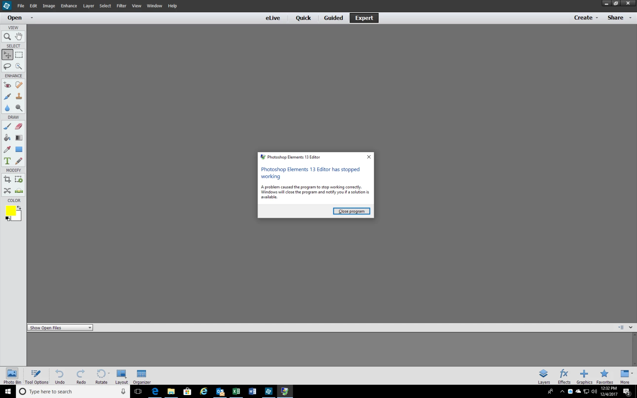
Task: Click the Redo button
Action: click(x=81, y=376)
